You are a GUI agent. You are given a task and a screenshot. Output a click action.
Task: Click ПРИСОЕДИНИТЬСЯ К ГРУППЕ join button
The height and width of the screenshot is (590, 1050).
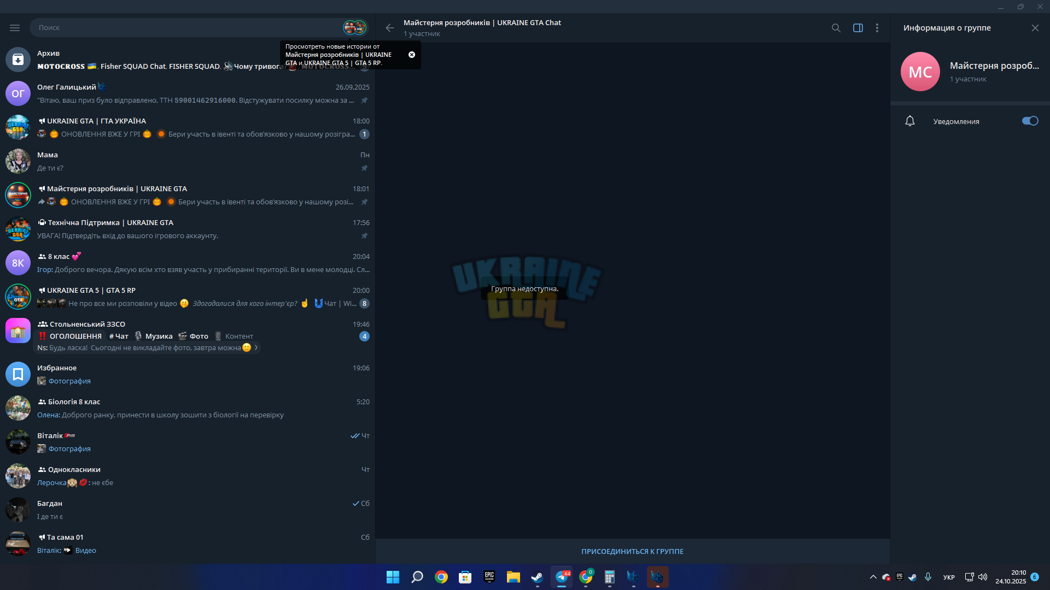[632, 551]
